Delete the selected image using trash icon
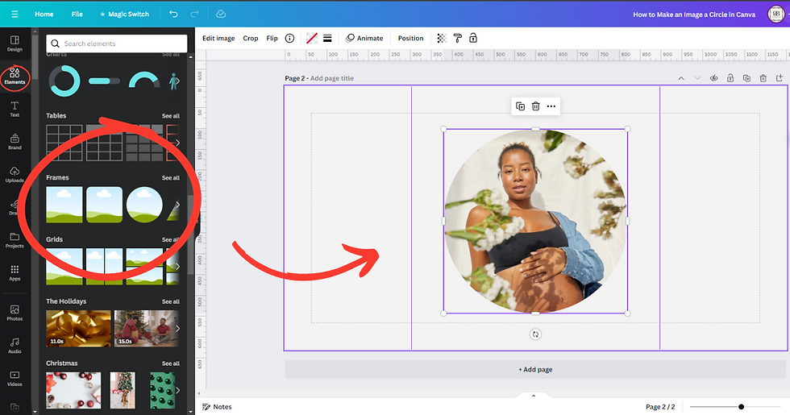790x415 pixels. coord(535,106)
